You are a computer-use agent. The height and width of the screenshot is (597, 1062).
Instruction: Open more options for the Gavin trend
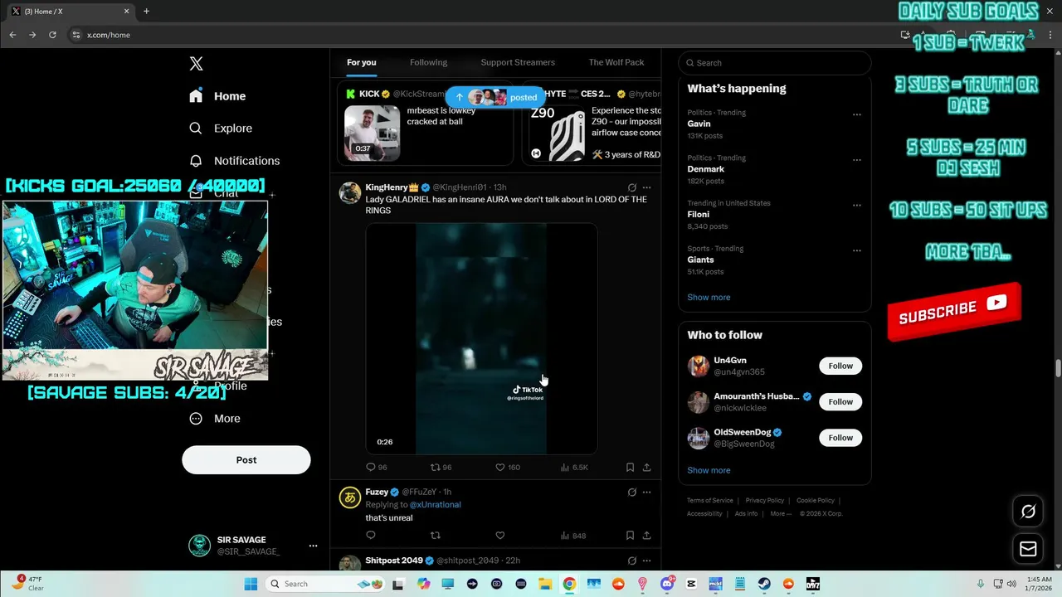(x=857, y=114)
